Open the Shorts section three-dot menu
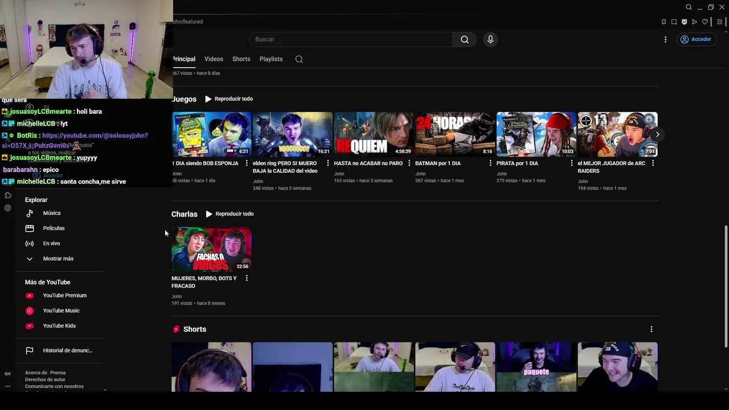 pos(652,329)
